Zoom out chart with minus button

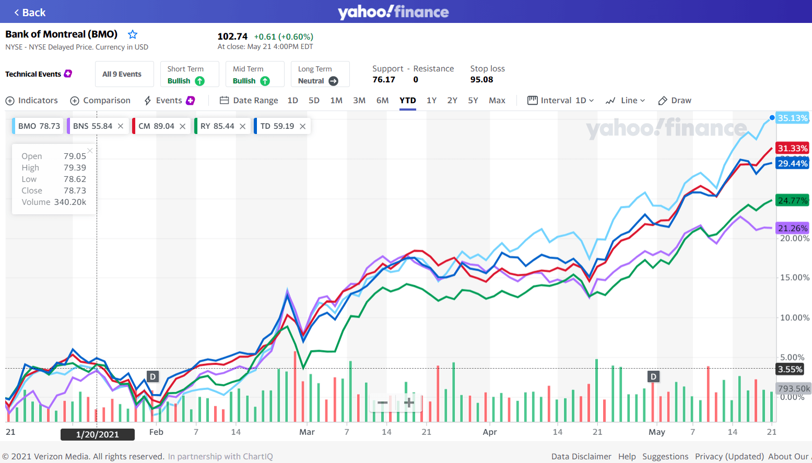pyautogui.click(x=382, y=403)
